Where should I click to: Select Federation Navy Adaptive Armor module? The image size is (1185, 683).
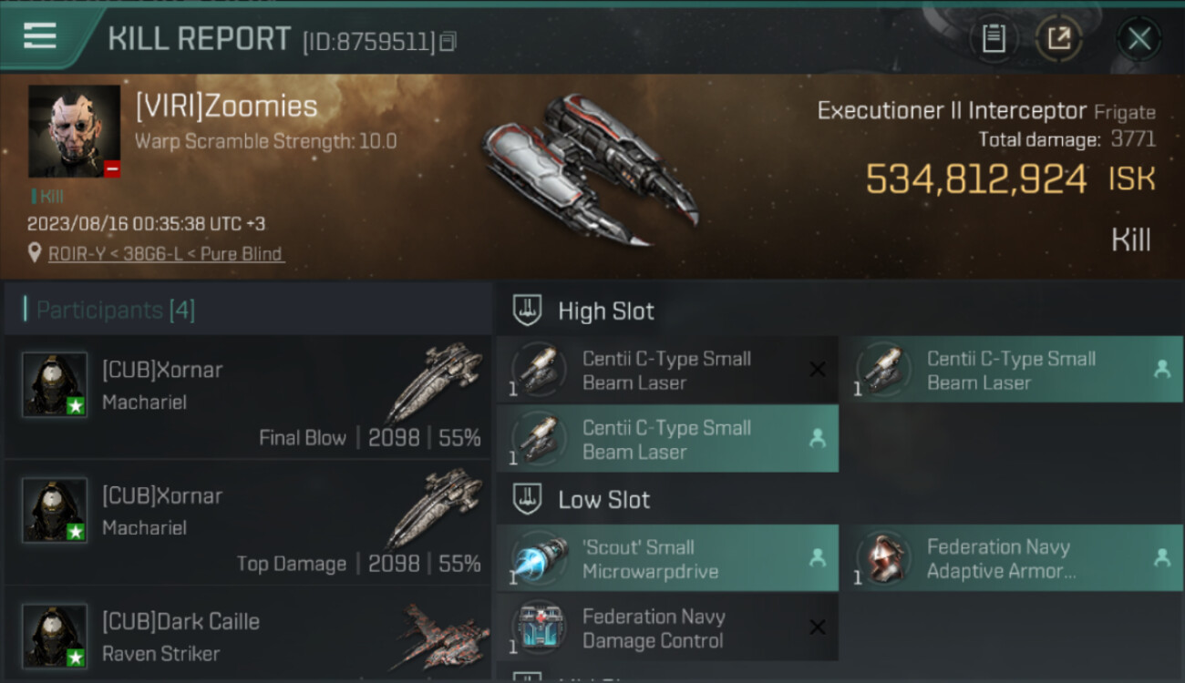tap(1012, 558)
